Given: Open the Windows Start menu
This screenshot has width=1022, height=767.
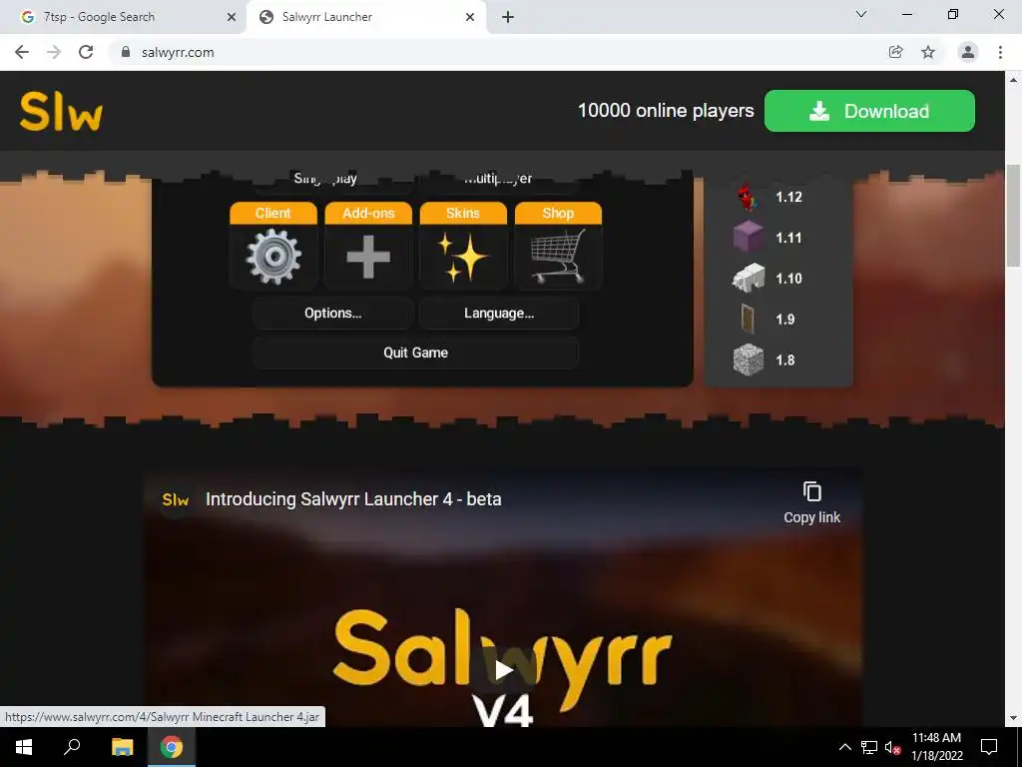Looking at the screenshot, I should (x=24, y=747).
